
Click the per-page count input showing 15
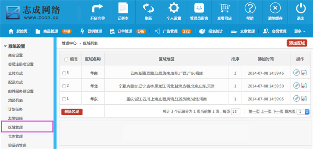coord(236,111)
